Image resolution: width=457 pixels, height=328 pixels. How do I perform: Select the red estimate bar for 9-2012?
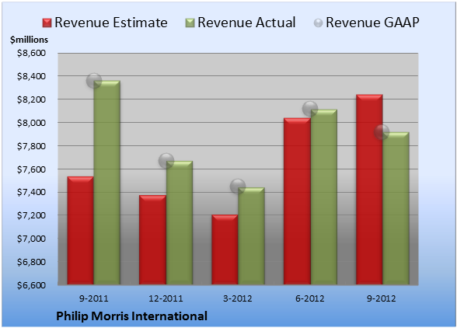[369, 190]
